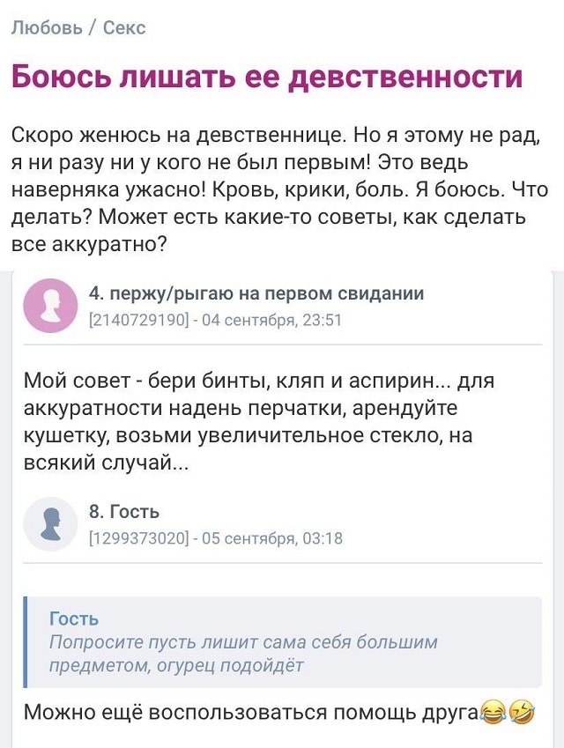The width and height of the screenshot is (564, 748).
Task: Click the tears-of-joy laughing emoji
Action: click(x=498, y=713)
